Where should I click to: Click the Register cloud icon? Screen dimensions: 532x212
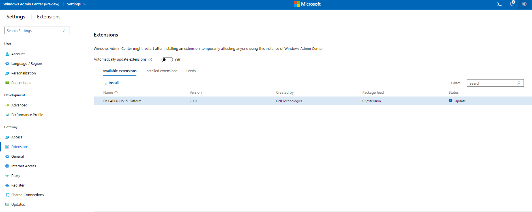[7, 185]
